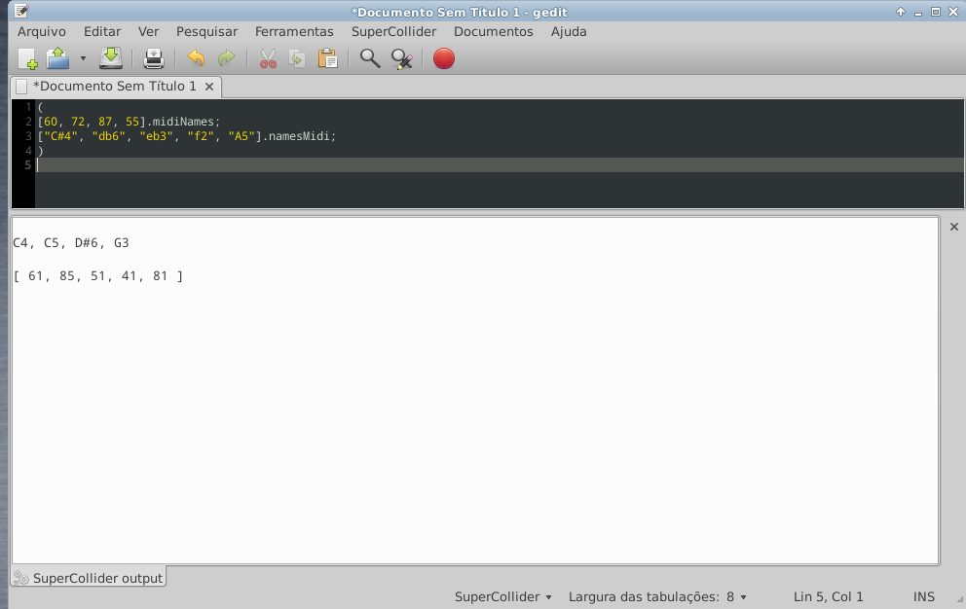Create a new document with the toolbar icon
The width and height of the screenshot is (966, 609).
[x=27, y=58]
